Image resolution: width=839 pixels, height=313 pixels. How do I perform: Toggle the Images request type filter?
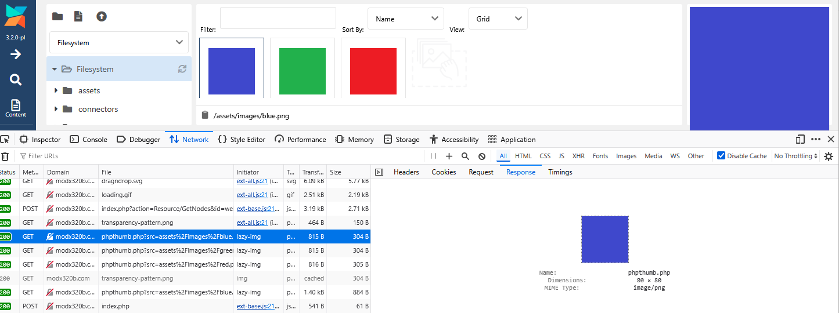tap(626, 156)
